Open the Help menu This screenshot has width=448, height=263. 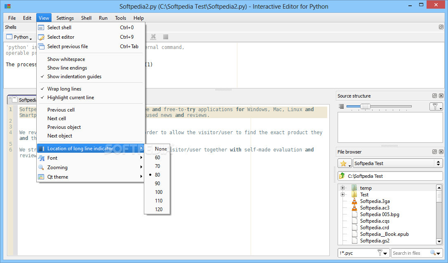point(138,18)
